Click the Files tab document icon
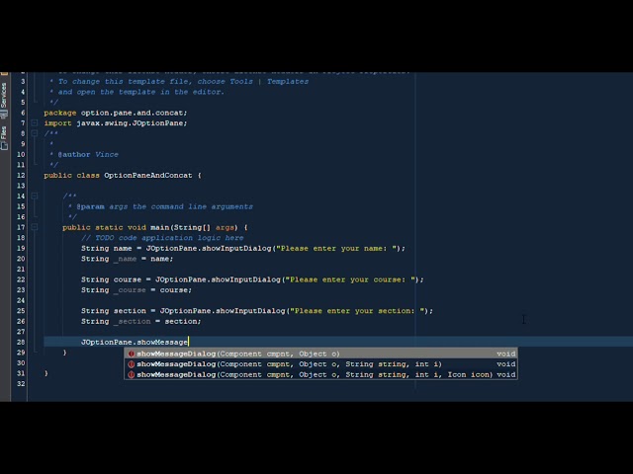This screenshot has width=633, height=474. point(4,146)
